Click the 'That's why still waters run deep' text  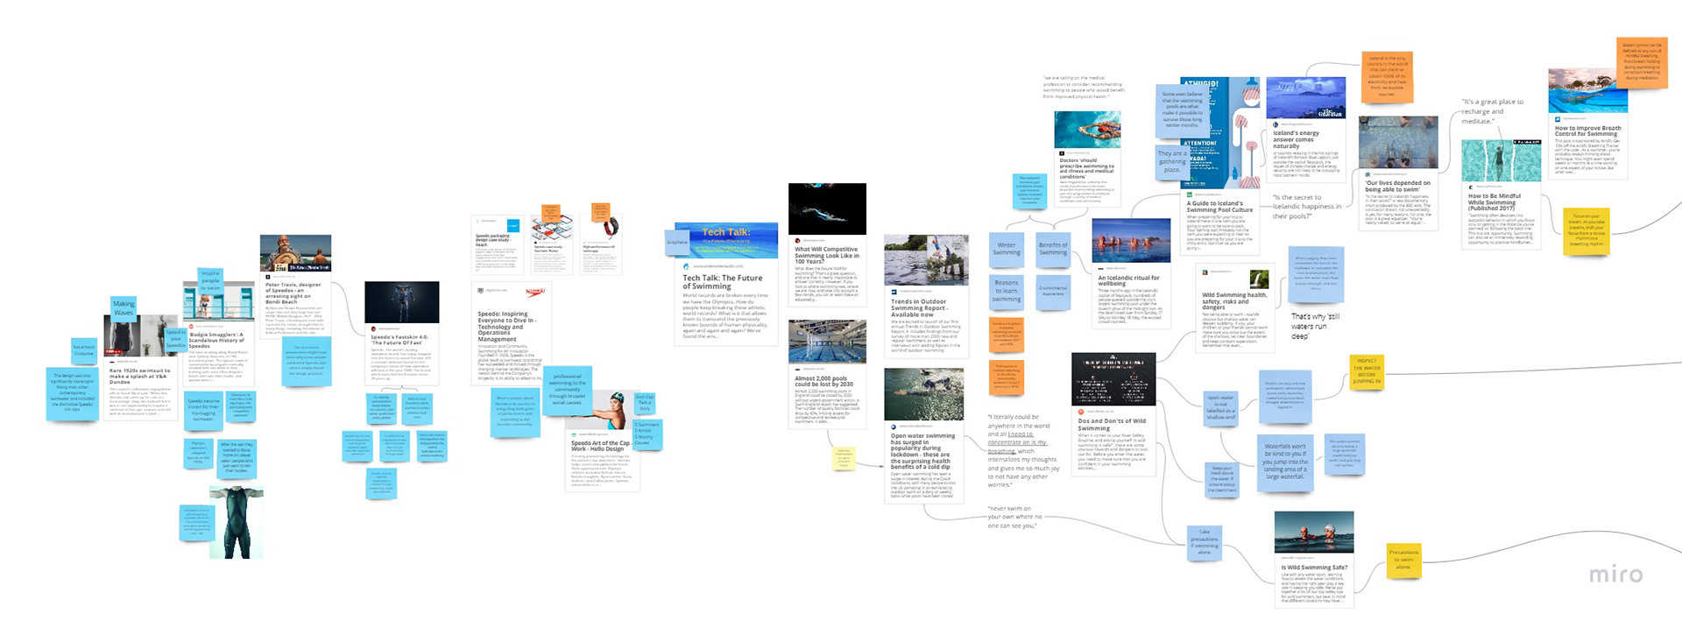click(1315, 326)
